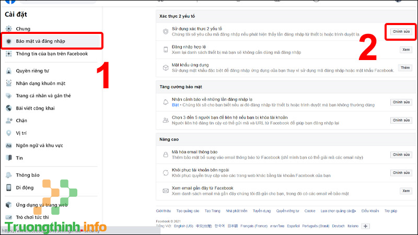The width and height of the screenshot is (418, 235).
Task: Open the Cookie footer link
Action: click(x=310, y=211)
